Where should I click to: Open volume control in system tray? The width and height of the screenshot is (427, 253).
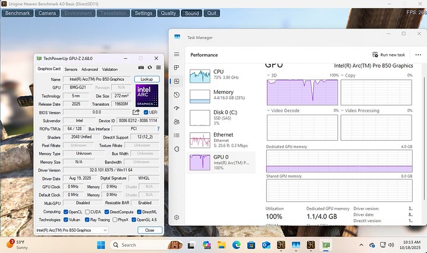click(391, 245)
